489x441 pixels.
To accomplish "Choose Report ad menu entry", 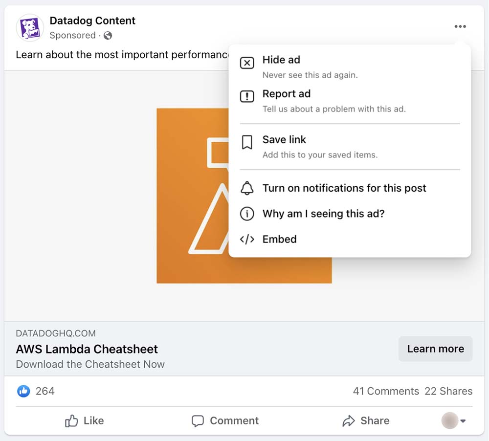I will [350, 101].
